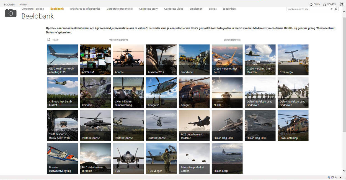Click the document type icon column header

pyautogui.click(x=49, y=40)
